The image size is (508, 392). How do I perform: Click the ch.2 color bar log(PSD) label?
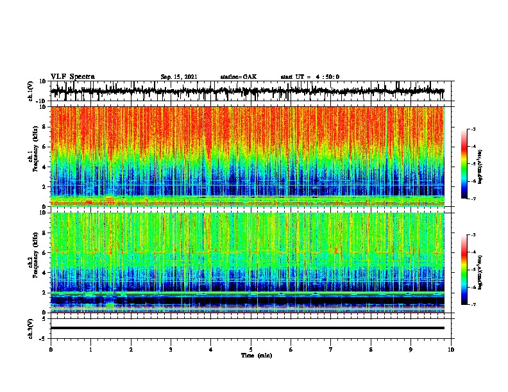(x=480, y=272)
